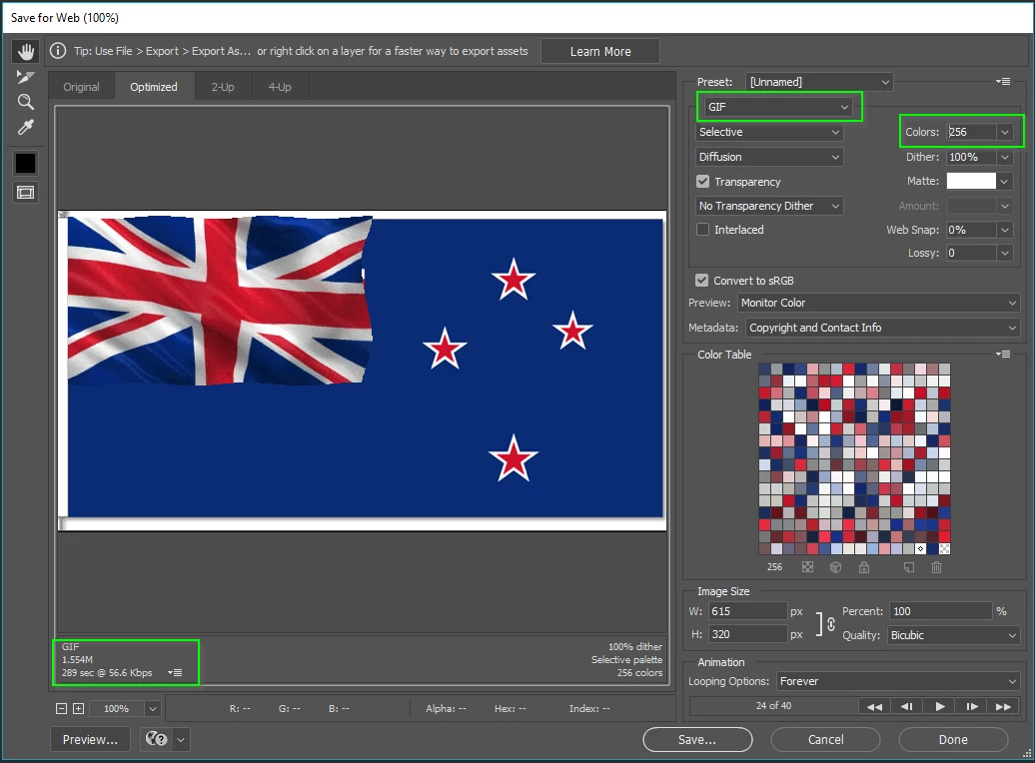
Task: Open the Diffusion dither method dropdown
Action: (769, 157)
